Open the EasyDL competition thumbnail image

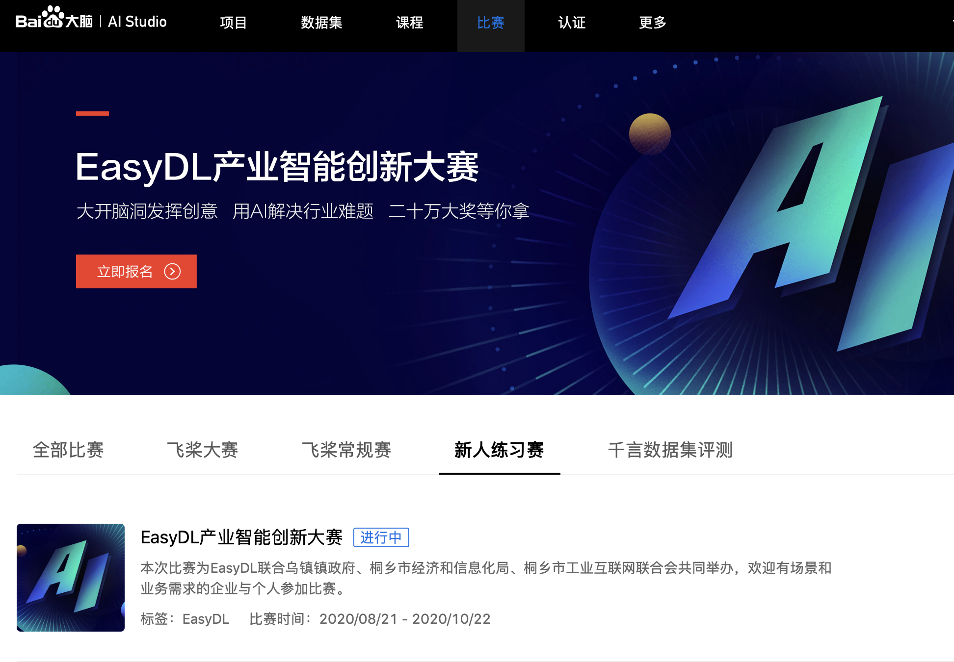[71, 577]
